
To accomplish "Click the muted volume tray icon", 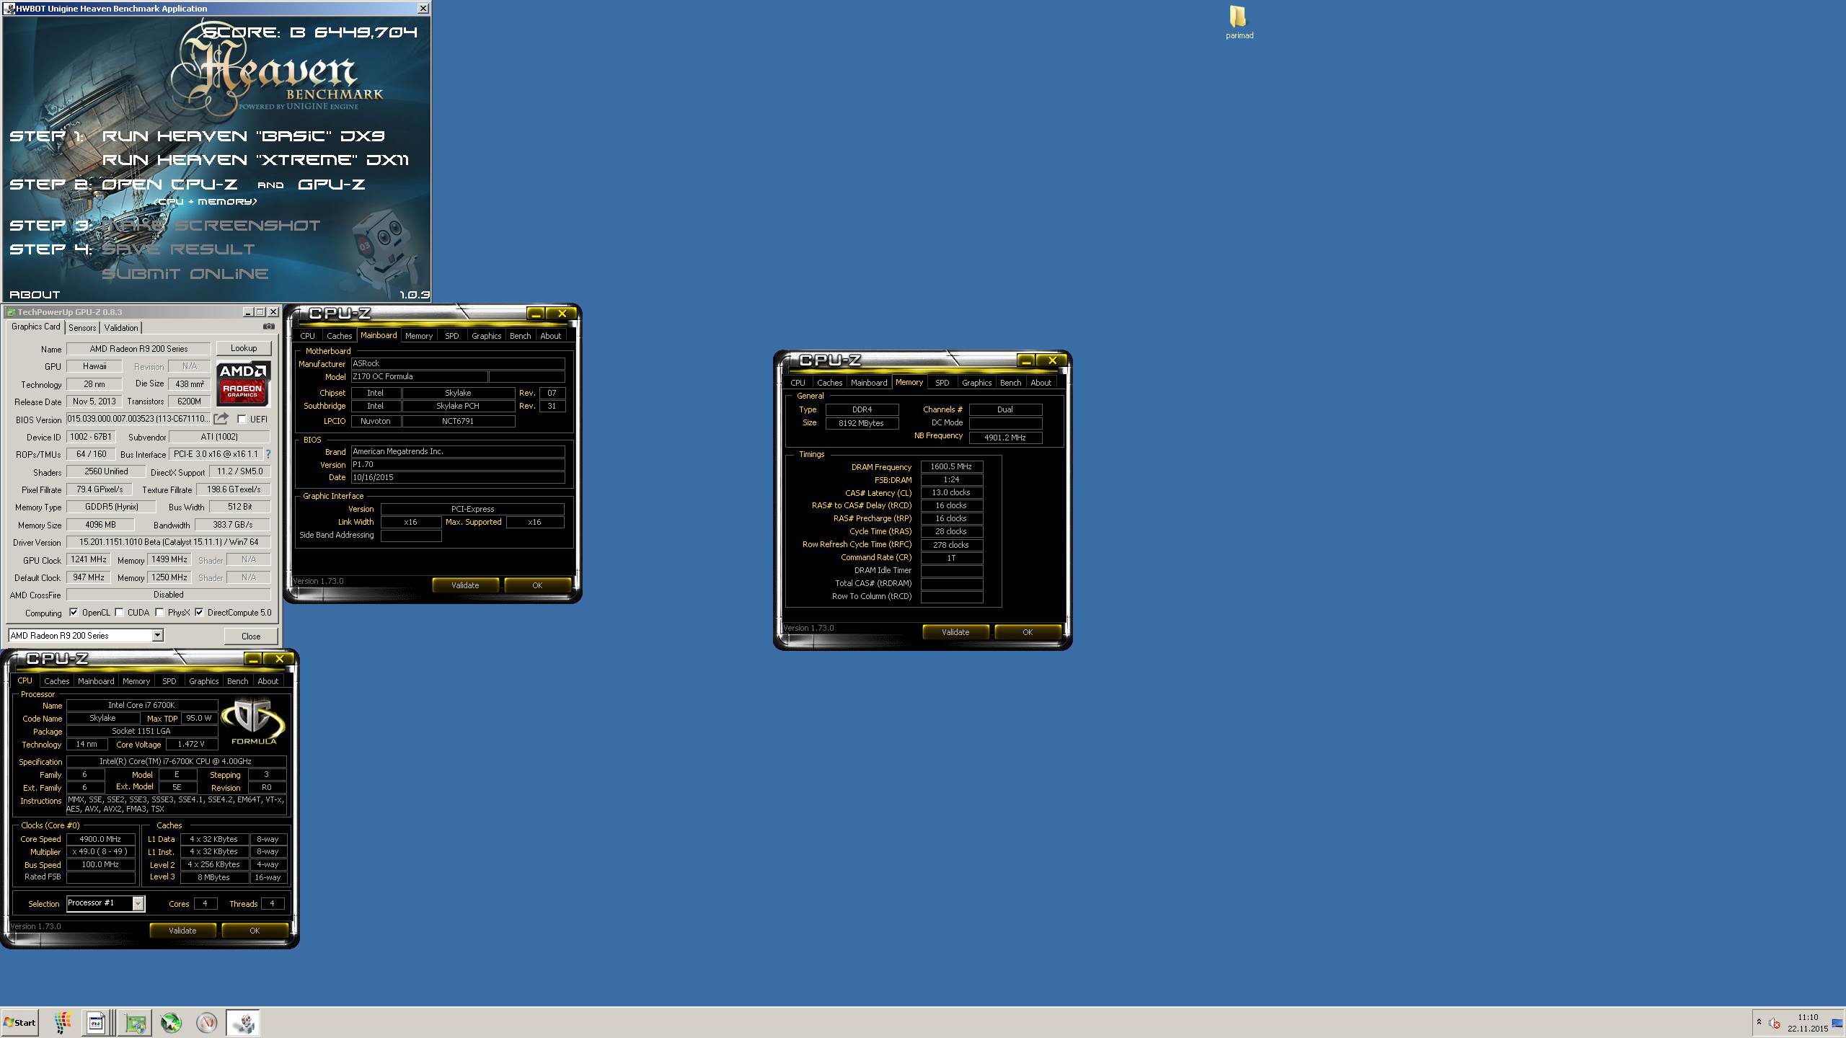I will tap(1775, 1023).
